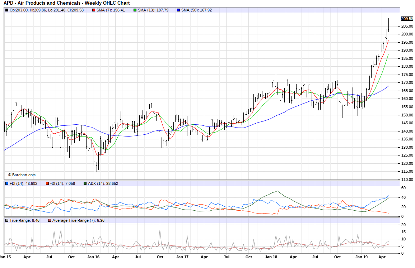Image resolution: width=415 pixels, height=268 pixels.
Task: Click the Average True Range legend swatch
Action: click(x=50, y=220)
